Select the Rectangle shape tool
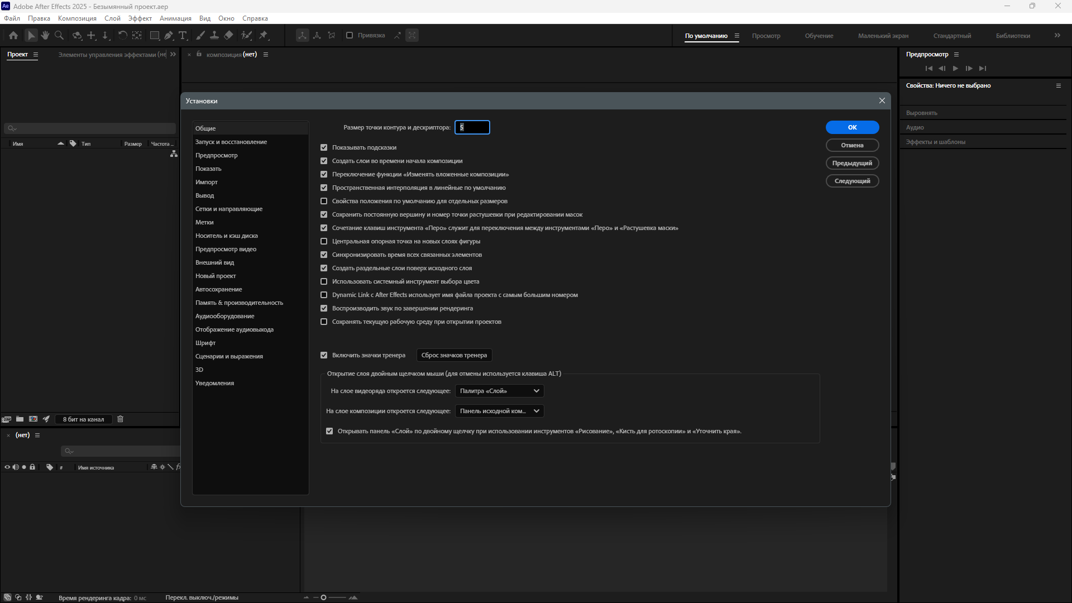 (x=155, y=35)
